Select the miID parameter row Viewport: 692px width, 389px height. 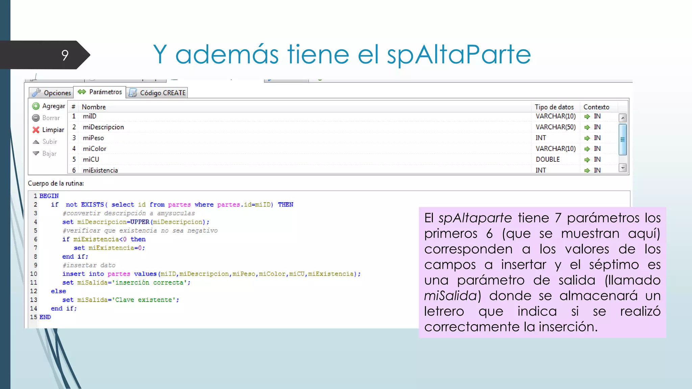click(x=343, y=116)
